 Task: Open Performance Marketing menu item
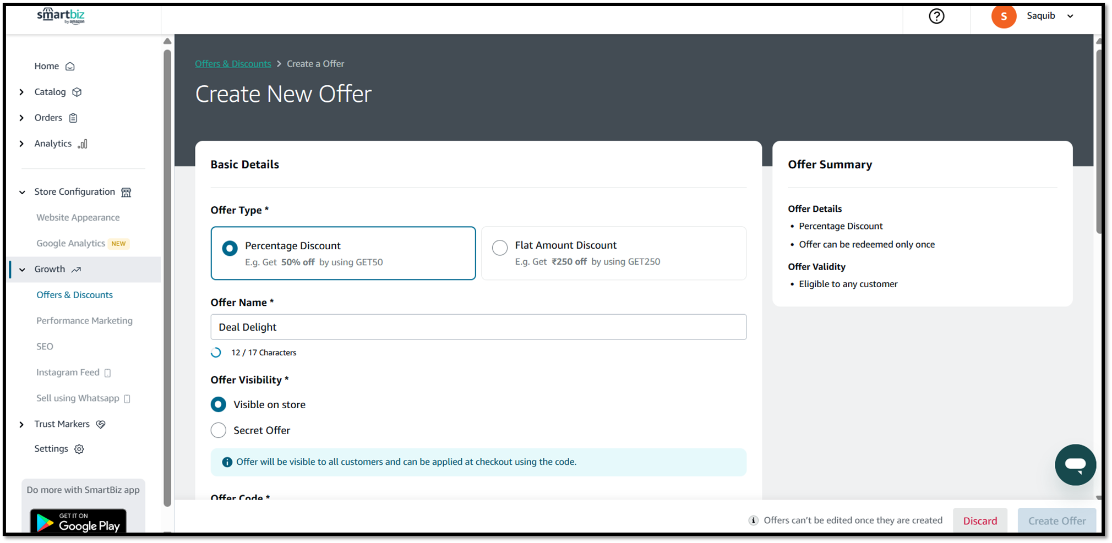(x=84, y=321)
